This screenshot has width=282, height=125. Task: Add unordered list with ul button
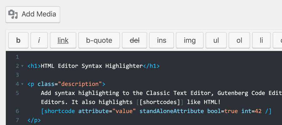(x=216, y=40)
